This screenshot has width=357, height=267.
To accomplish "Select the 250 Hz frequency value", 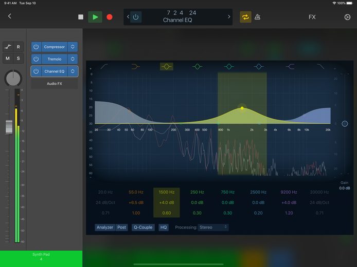I will (x=197, y=192).
